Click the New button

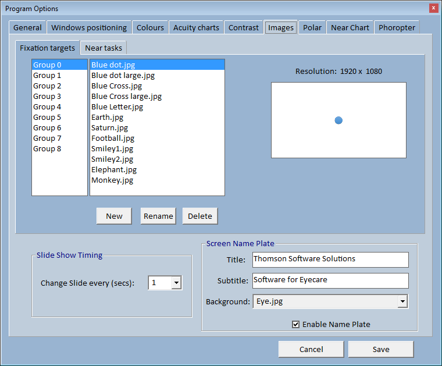pos(114,216)
